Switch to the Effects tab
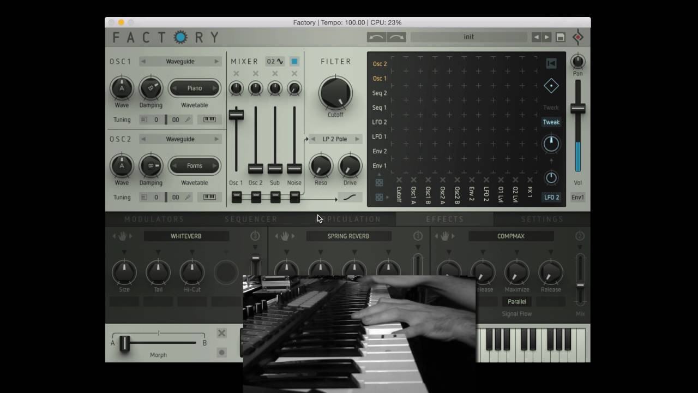Image resolution: width=698 pixels, height=393 pixels. [x=445, y=219]
